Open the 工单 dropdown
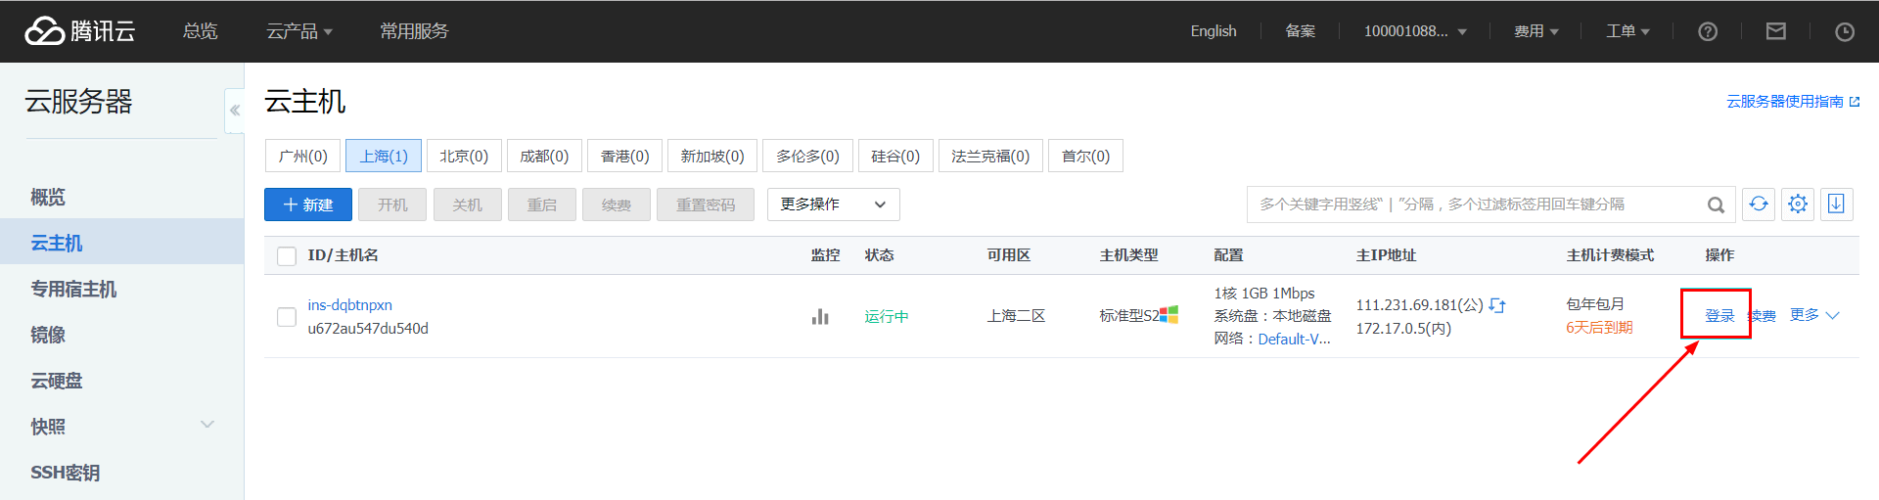Screen dimensions: 1879x500 pos(1627,31)
